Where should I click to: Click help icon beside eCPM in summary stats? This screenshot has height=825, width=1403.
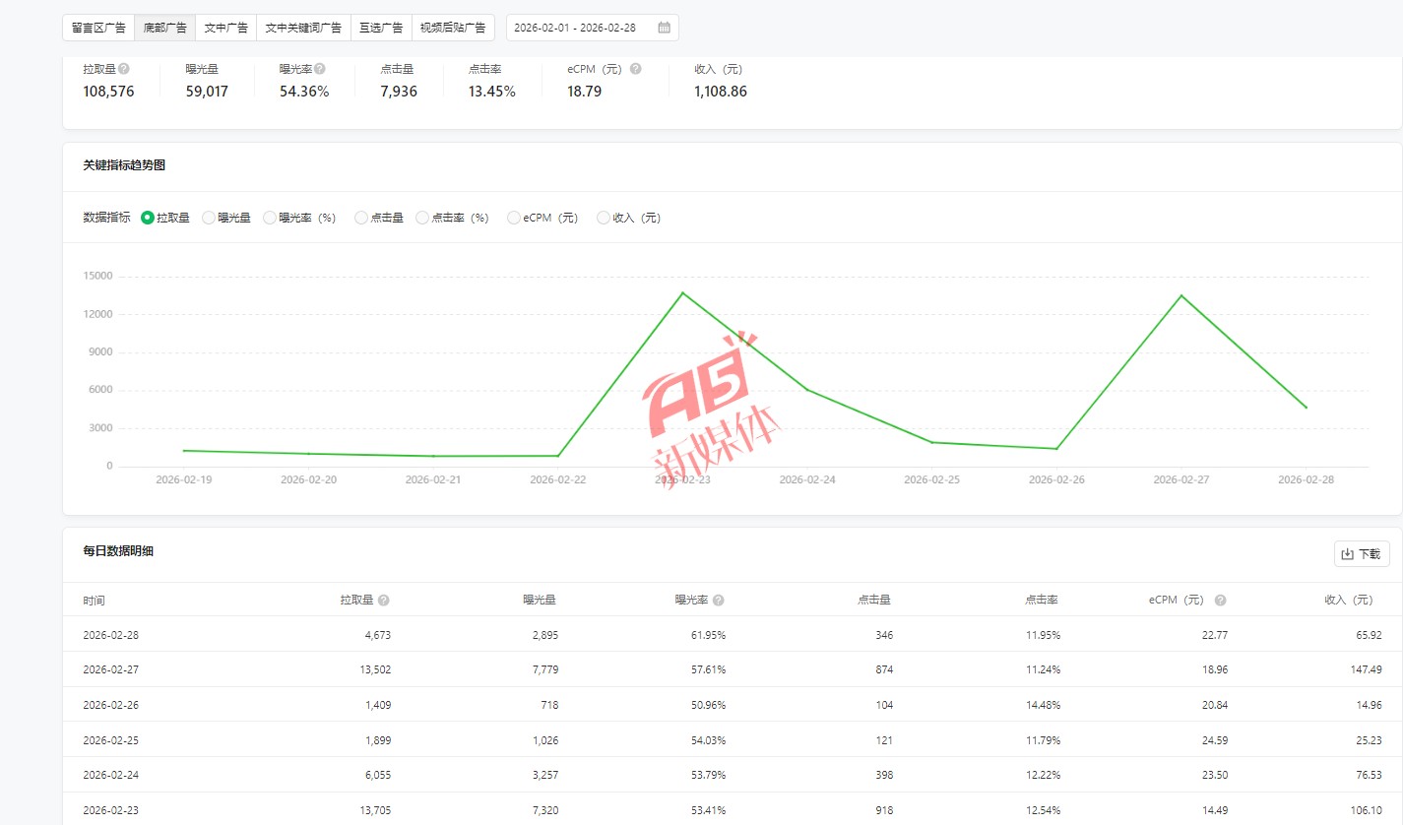[x=636, y=69]
